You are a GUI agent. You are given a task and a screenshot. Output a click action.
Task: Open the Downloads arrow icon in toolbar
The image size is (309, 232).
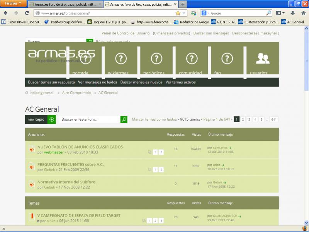tap(292, 13)
